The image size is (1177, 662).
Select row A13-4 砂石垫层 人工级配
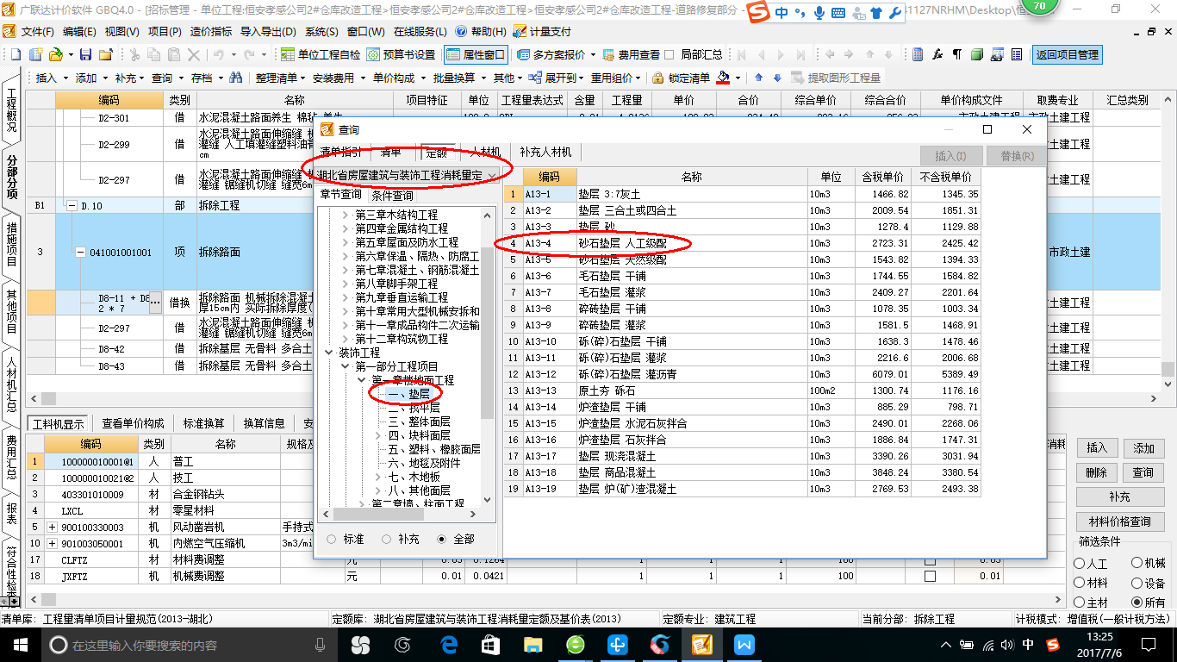743,244
